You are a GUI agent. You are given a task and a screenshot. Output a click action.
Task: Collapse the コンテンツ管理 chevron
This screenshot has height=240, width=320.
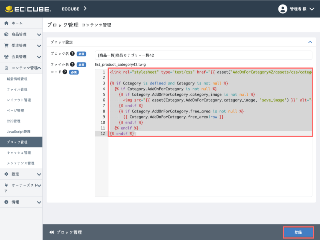click(39, 68)
